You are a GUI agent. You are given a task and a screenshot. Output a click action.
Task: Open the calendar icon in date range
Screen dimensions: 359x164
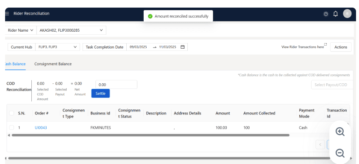[183, 47]
